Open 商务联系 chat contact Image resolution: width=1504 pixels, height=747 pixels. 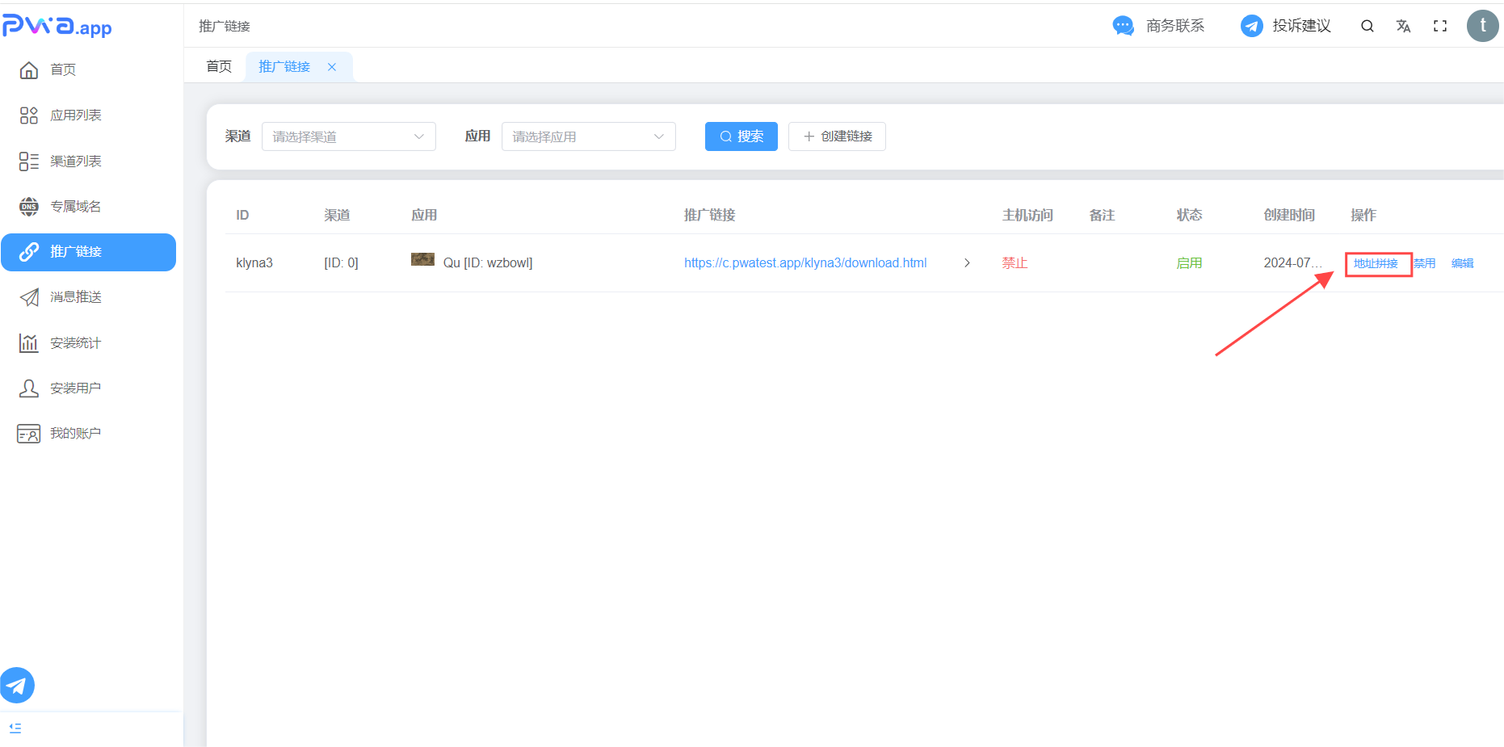1158,26
